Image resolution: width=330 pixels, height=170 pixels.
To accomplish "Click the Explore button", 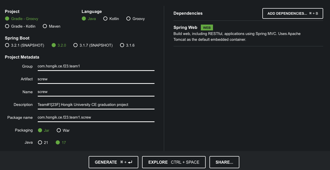I will pyautogui.click(x=174, y=162).
